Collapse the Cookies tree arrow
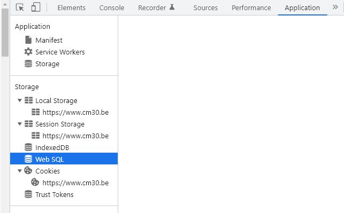This screenshot has width=344, height=213. click(x=20, y=171)
